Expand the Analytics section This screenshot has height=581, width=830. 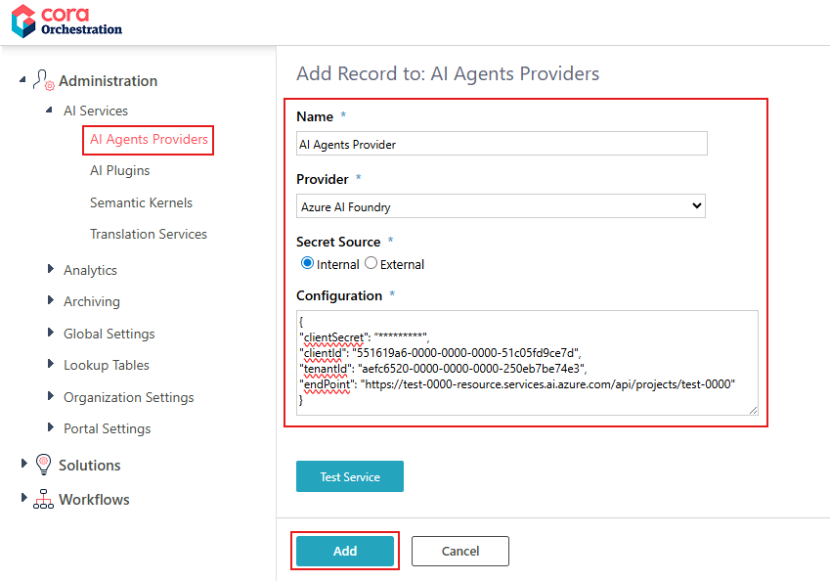click(x=51, y=269)
